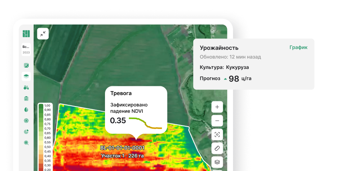The width and height of the screenshot is (338, 171).
Task: Zoom out with the minus button
Action: click(x=217, y=120)
